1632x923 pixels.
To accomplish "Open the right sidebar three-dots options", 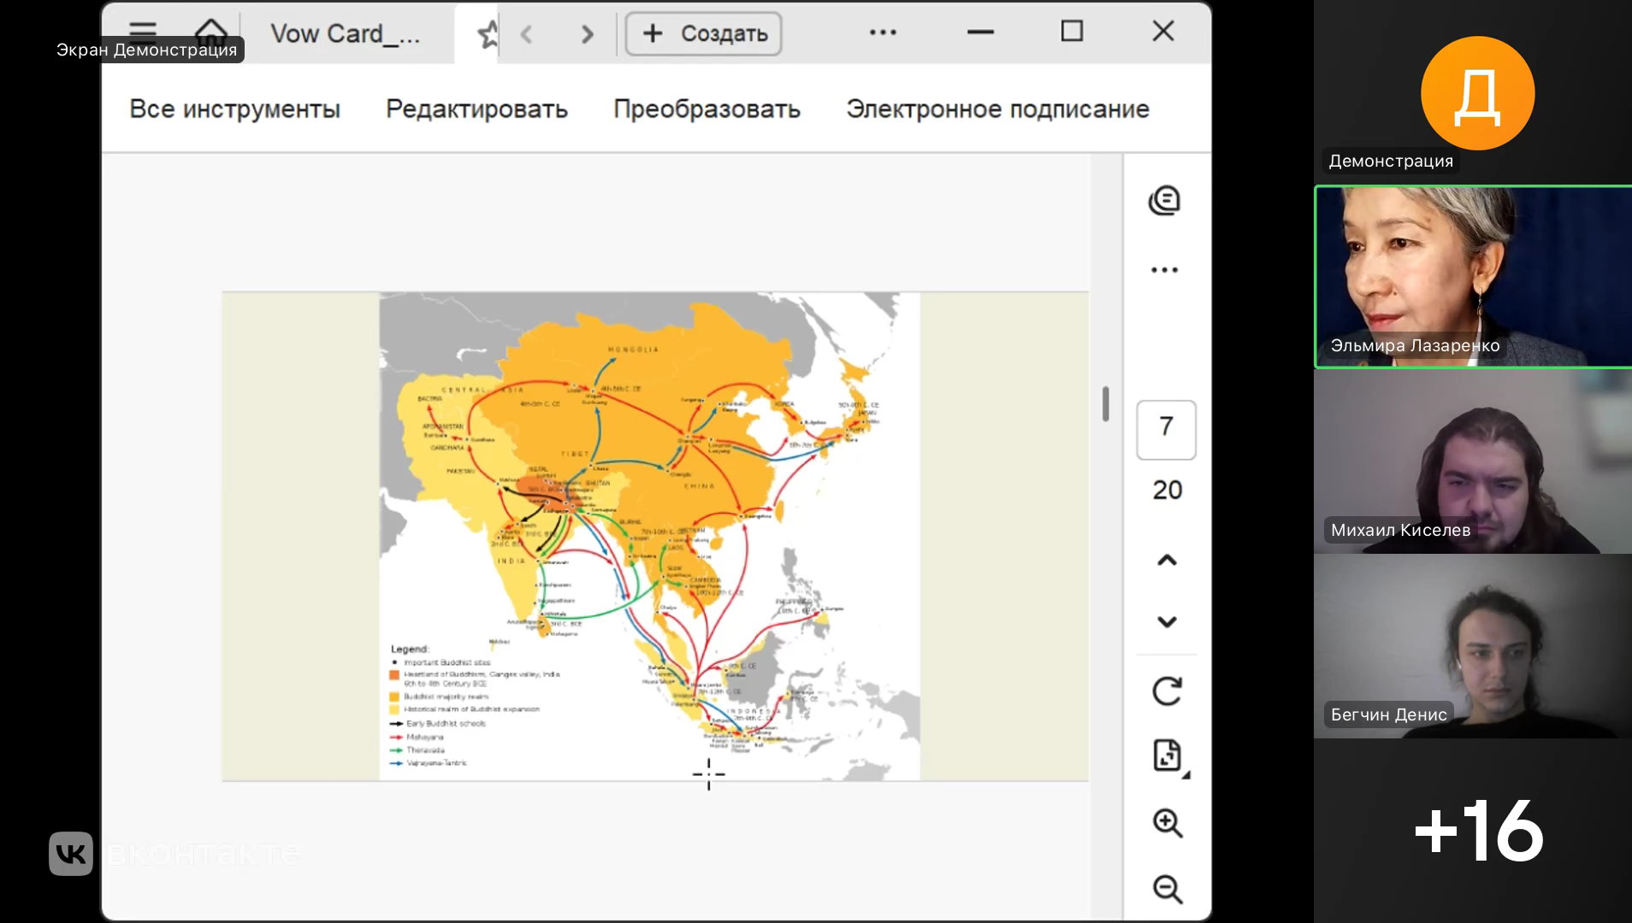I will coord(1164,270).
